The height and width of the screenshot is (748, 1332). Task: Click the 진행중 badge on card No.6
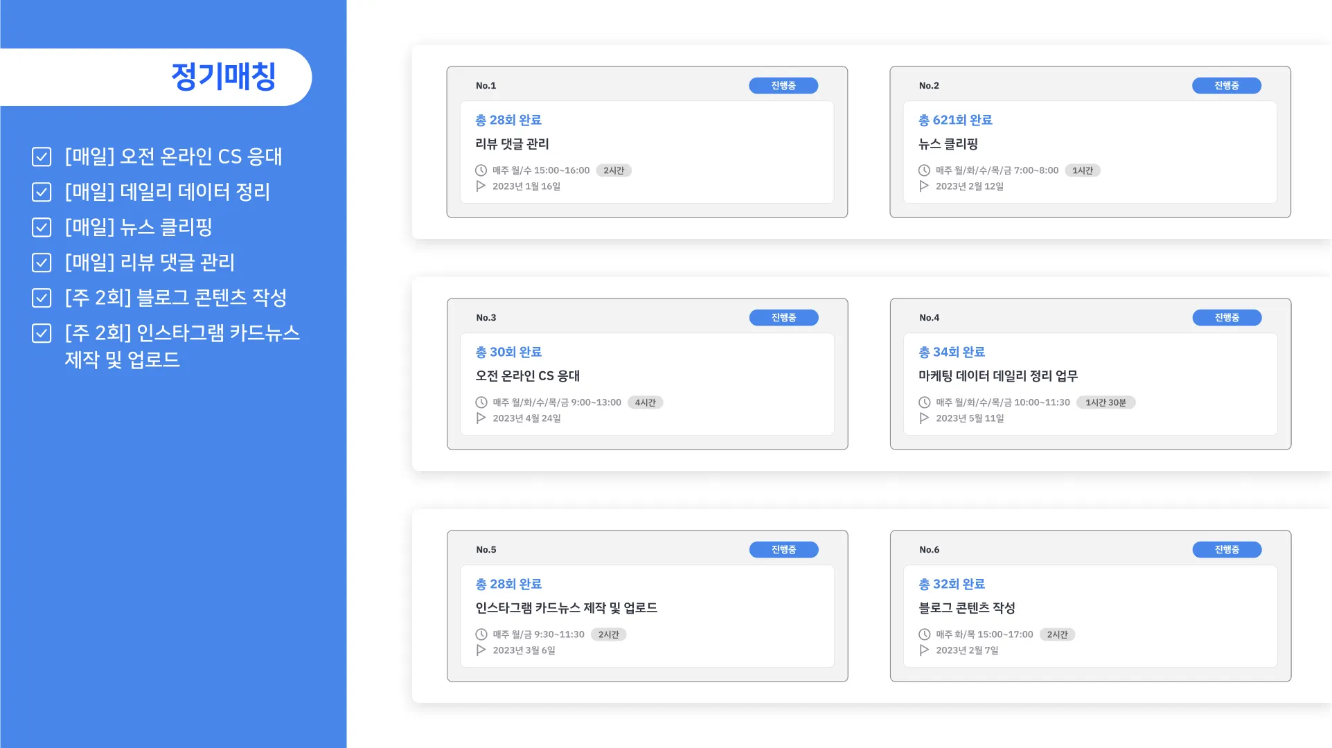[x=1226, y=550]
